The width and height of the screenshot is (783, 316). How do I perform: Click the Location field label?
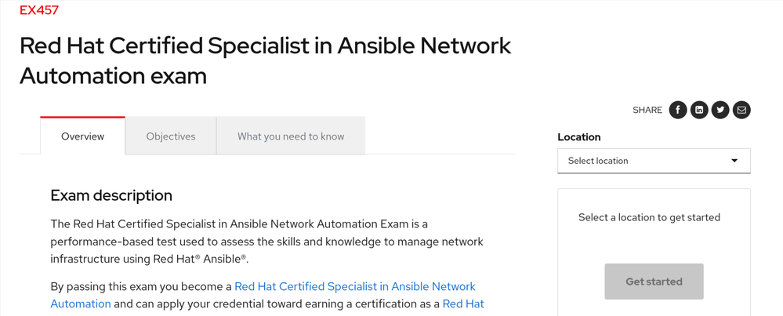pos(579,137)
